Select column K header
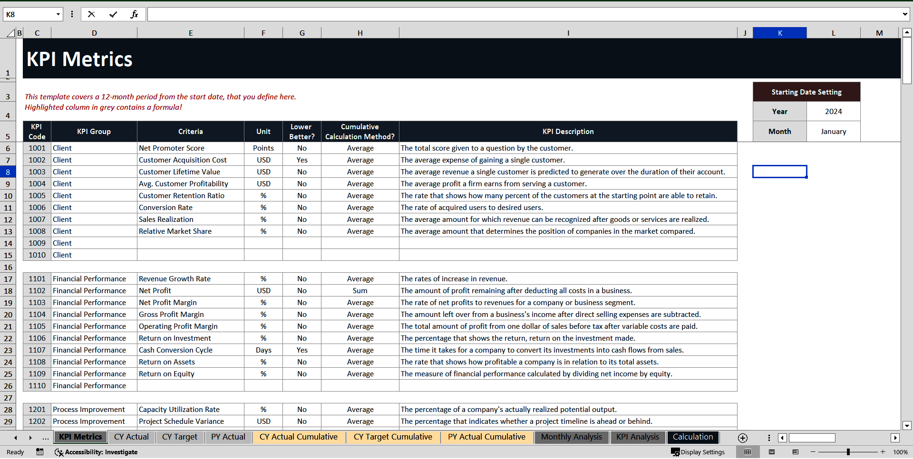Image resolution: width=913 pixels, height=459 pixels. tap(780, 33)
